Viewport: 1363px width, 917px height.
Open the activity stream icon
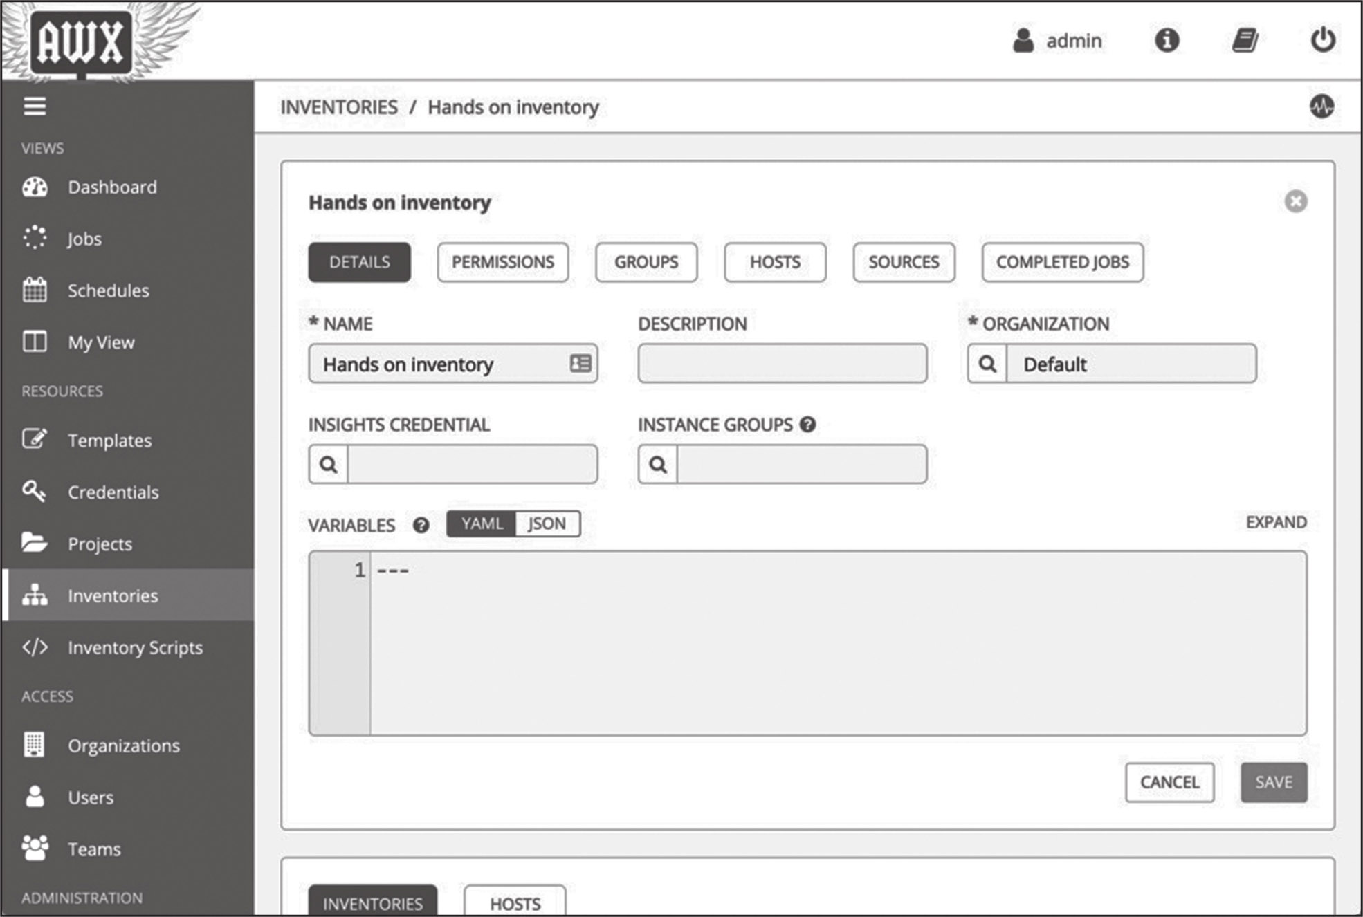tap(1321, 106)
